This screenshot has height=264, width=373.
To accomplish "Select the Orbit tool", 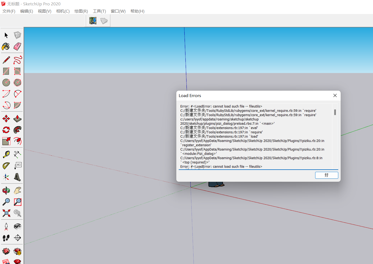I will click(x=6, y=190).
